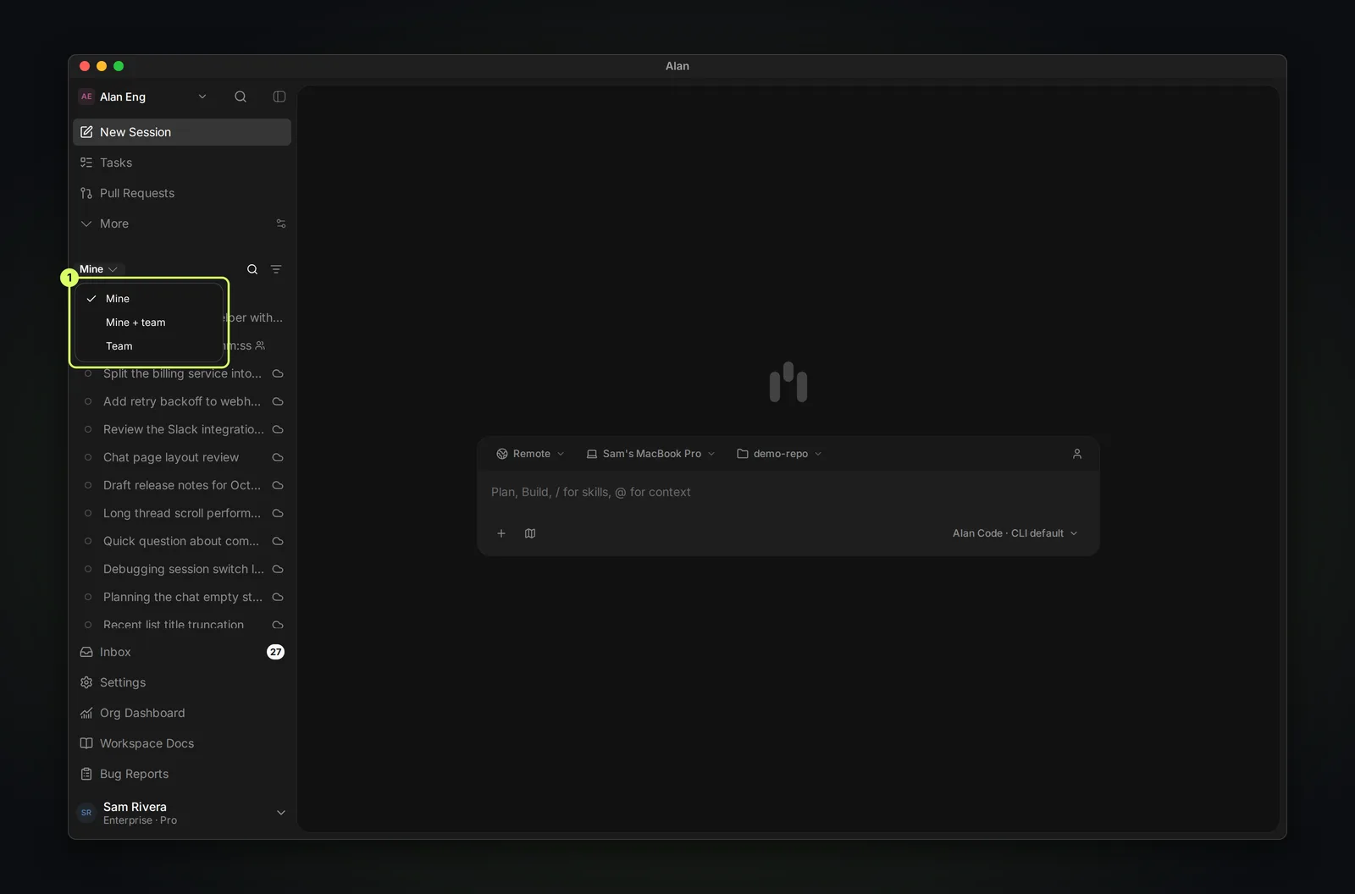Screen dimensions: 1355x894
Task: Select the checked Mine option
Action: tap(149, 299)
